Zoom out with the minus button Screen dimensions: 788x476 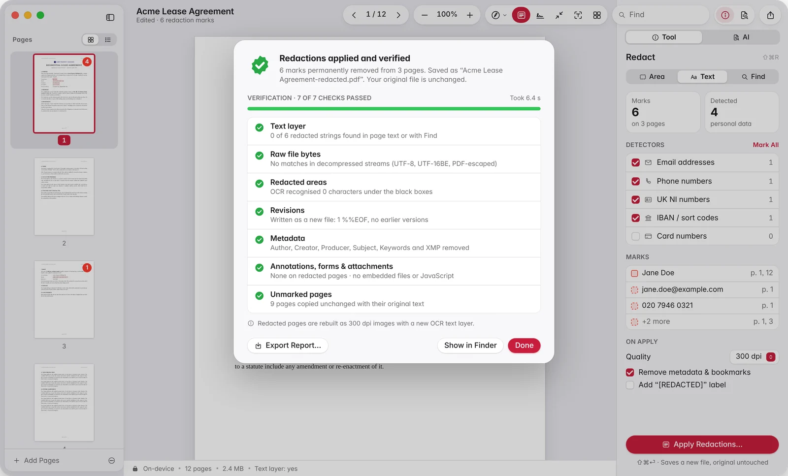(x=424, y=15)
